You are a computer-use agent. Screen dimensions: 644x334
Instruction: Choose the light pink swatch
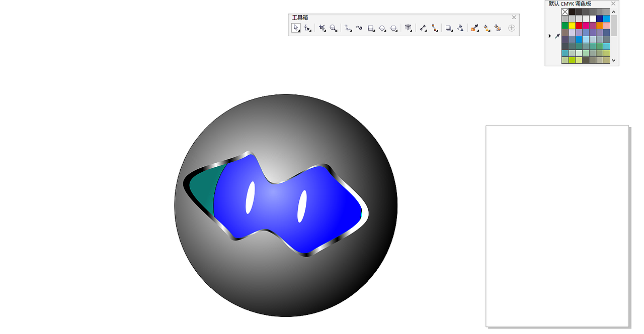click(x=606, y=26)
